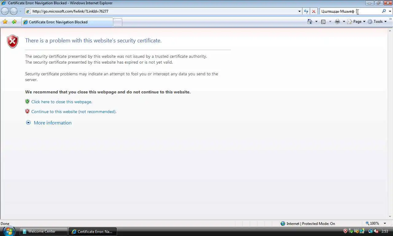
Task: Open the Tools menu
Action: tap(377, 22)
